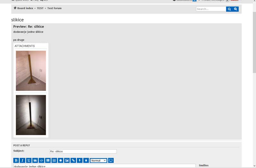
Task: Click the Smilies heading
Action: (204, 165)
